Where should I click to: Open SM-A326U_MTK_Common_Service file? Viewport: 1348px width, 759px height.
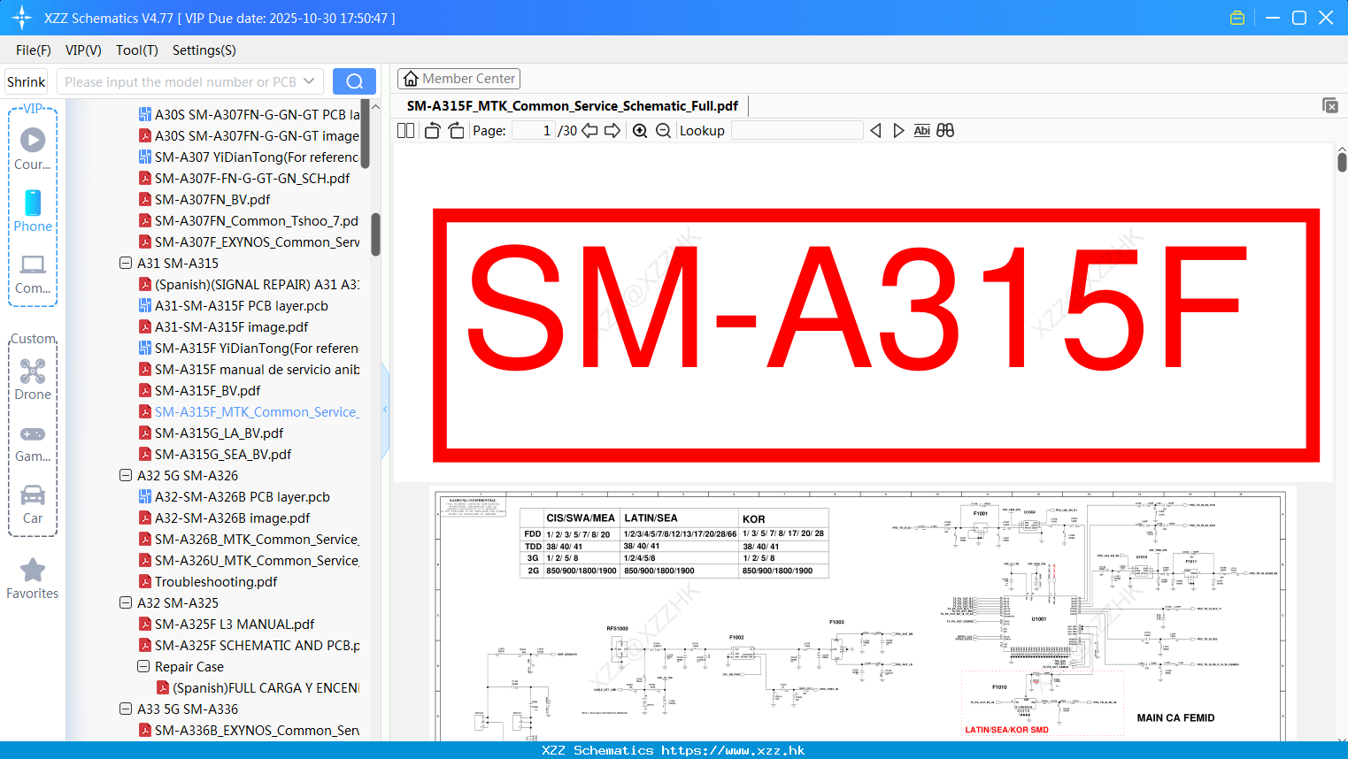249,560
